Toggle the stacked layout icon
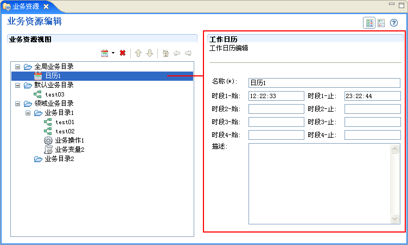This screenshot has height=245, width=408. (x=381, y=23)
